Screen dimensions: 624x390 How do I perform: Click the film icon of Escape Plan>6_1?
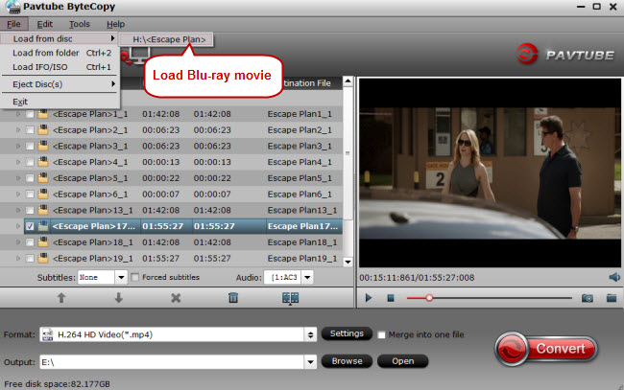tap(43, 194)
